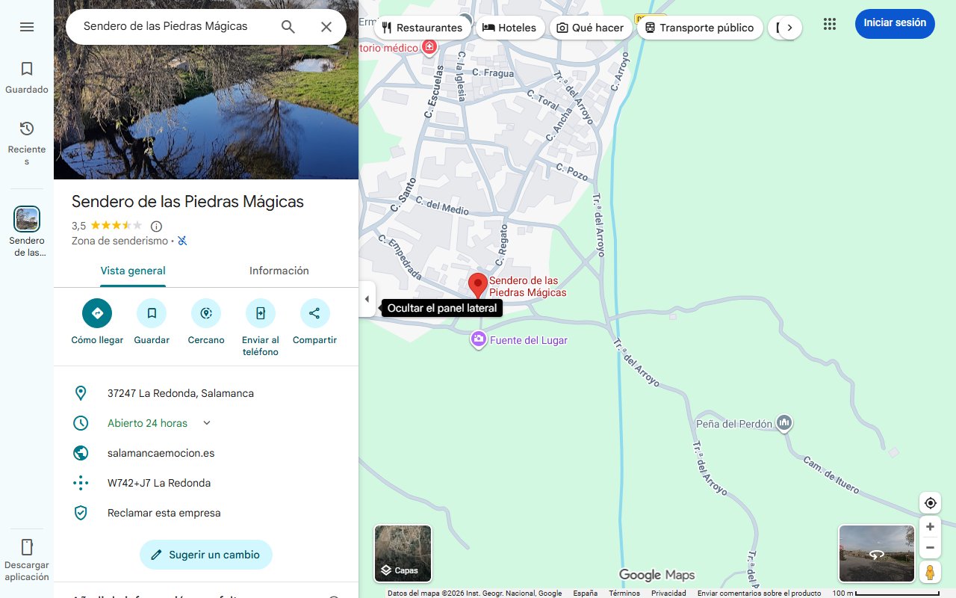Open Cercano nearby search icon
The width and height of the screenshot is (956, 598).
[205, 312]
